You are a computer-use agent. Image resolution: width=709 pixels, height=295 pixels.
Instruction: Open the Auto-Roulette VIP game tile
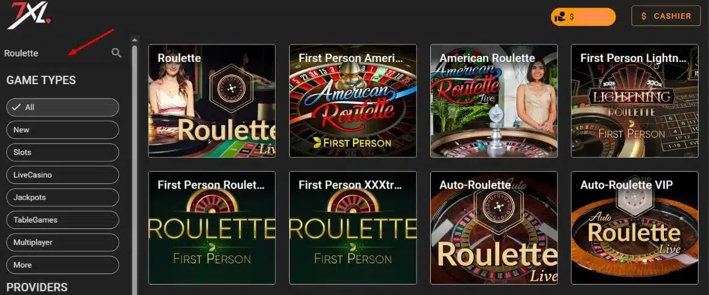[635, 228]
